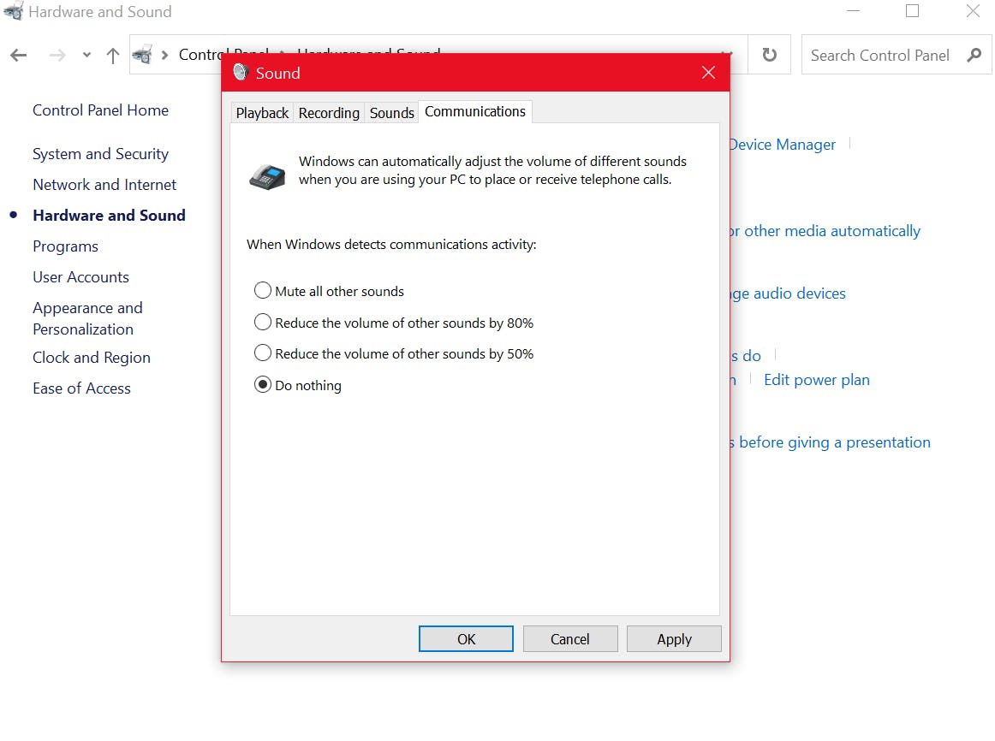Click the telephone icon in Communications
Image resolution: width=995 pixels, height=741 pixels.
[267, 176]
